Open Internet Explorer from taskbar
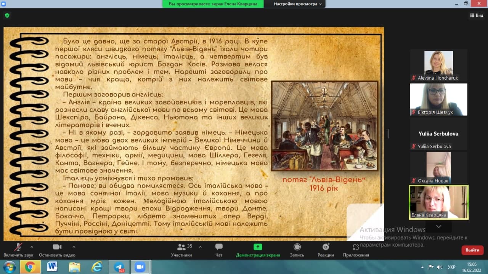The image size is (488, 274). [96, 267]
